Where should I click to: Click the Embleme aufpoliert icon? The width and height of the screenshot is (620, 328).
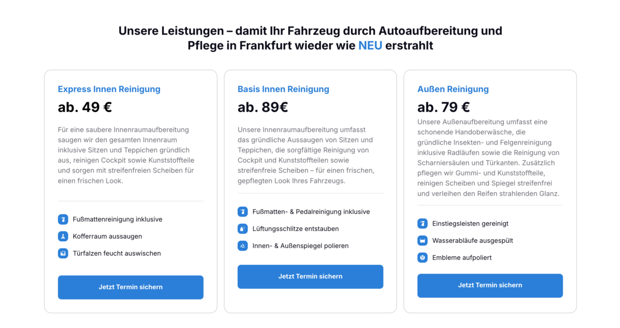click(423, 258)
